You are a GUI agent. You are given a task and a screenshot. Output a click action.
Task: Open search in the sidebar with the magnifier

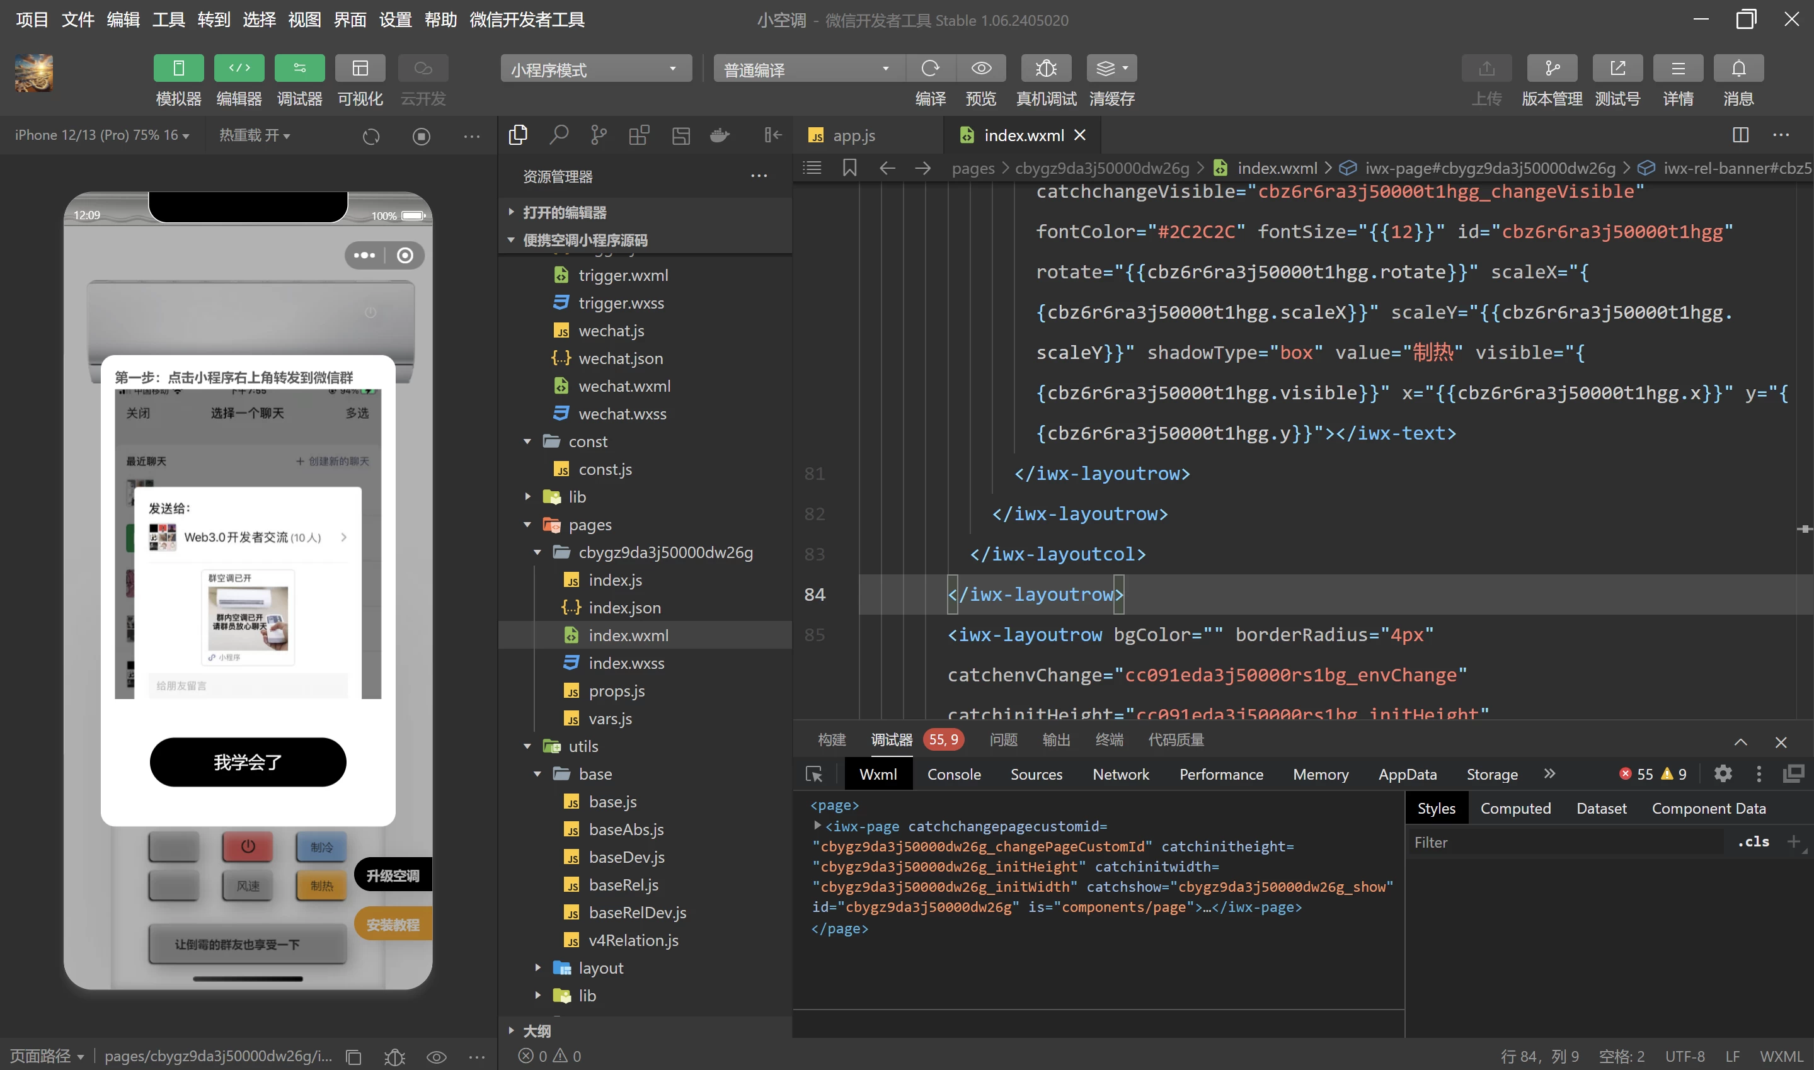pos(559,135)
